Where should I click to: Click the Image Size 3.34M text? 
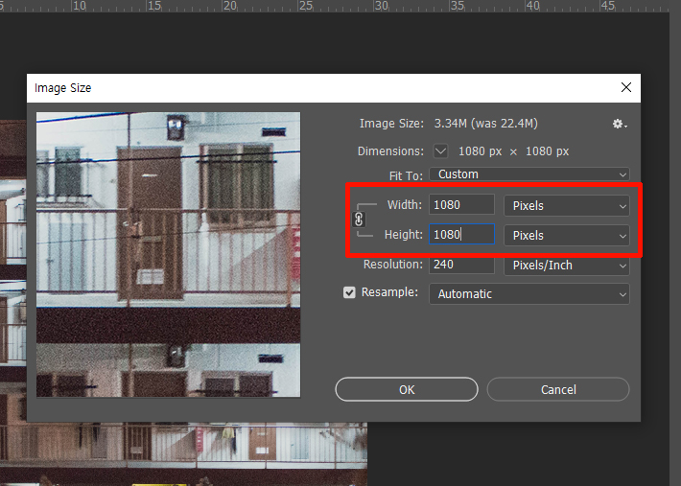pos(485,124)
